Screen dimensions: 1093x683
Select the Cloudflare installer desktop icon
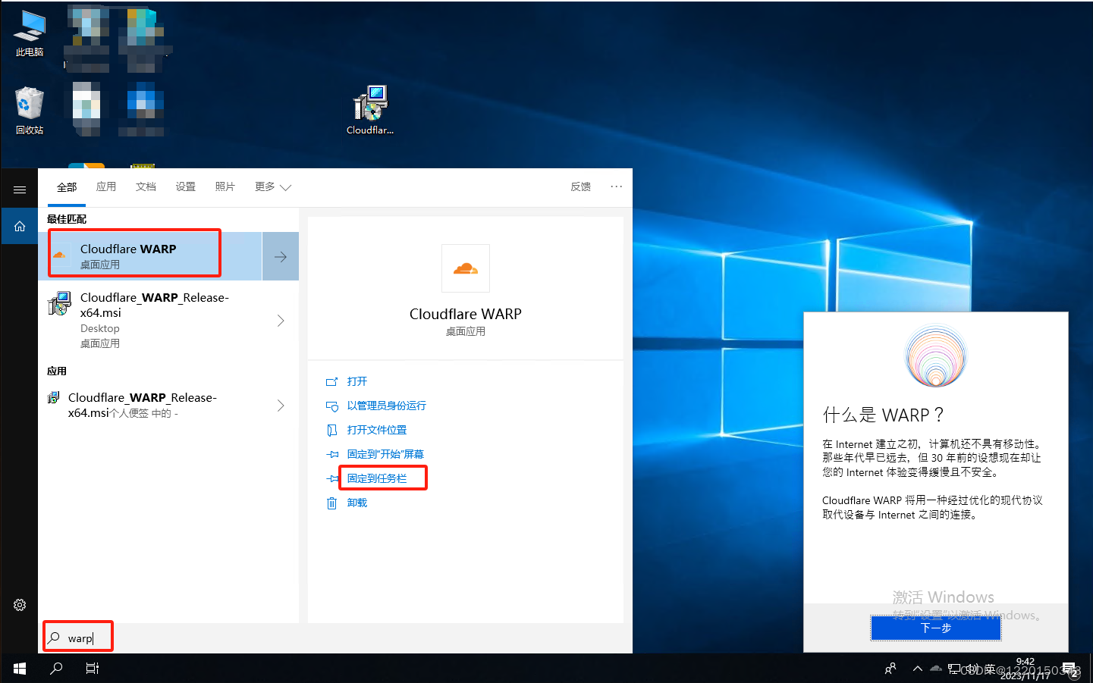pyautogui.click(x=370, y=110)
